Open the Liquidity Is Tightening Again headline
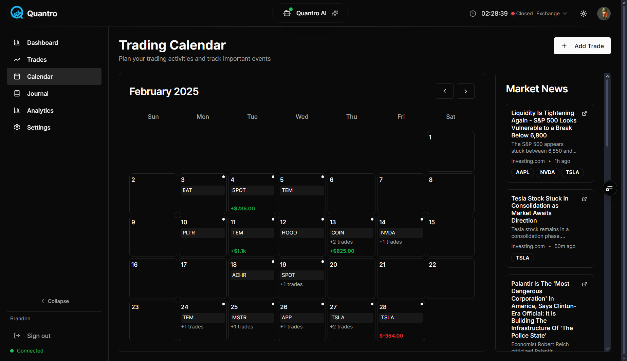Screen dimensions: 627x361 (544, 124)
